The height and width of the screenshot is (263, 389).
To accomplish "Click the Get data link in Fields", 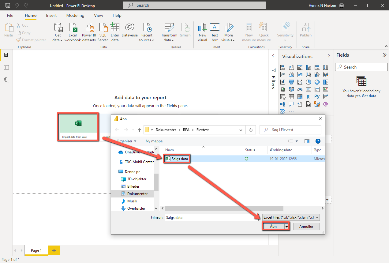I will pyautogui.click(x=369, y=96).
